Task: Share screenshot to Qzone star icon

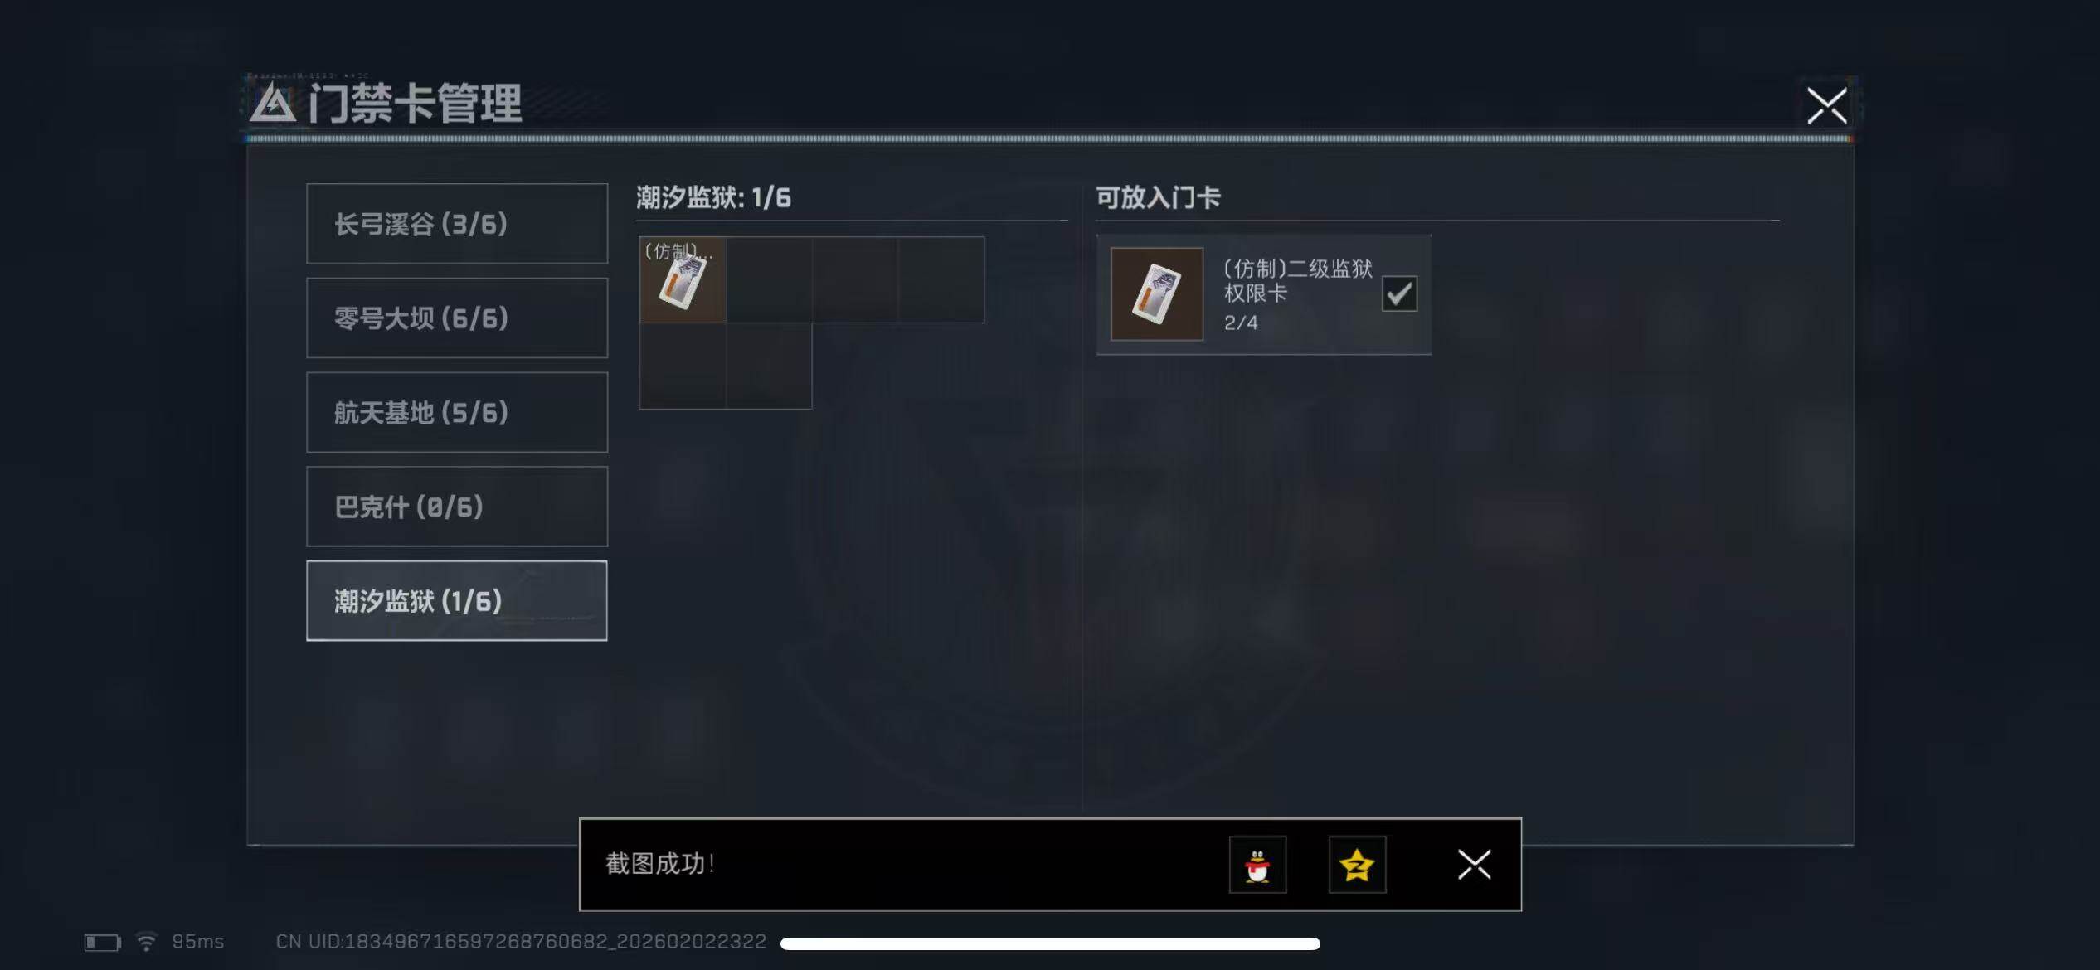Action: coord(1357,865)
